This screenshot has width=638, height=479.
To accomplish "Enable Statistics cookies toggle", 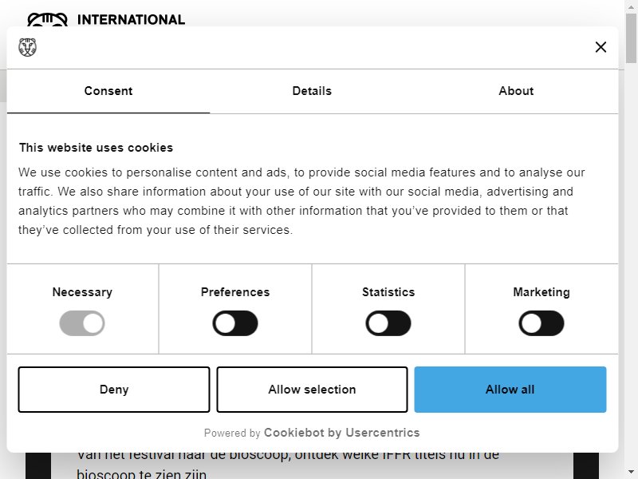I will pos(388,323).
